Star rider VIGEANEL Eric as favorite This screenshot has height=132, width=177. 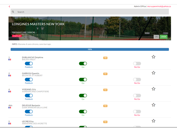(153, 89)
